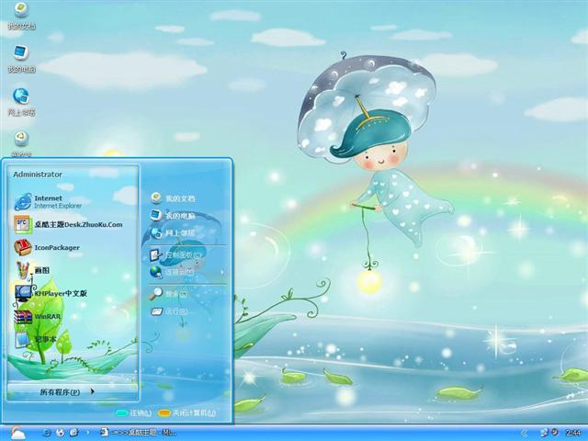Launch KMPlayer from the Start menu
This screenshot has height=441, width=588.
point(51,293)
